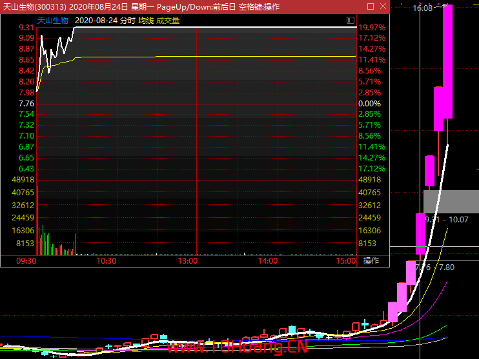This screenshot has height=359, width=479.
Task: Click the 0.00% baseline on the right axis
Action: (x=369, y=104)
